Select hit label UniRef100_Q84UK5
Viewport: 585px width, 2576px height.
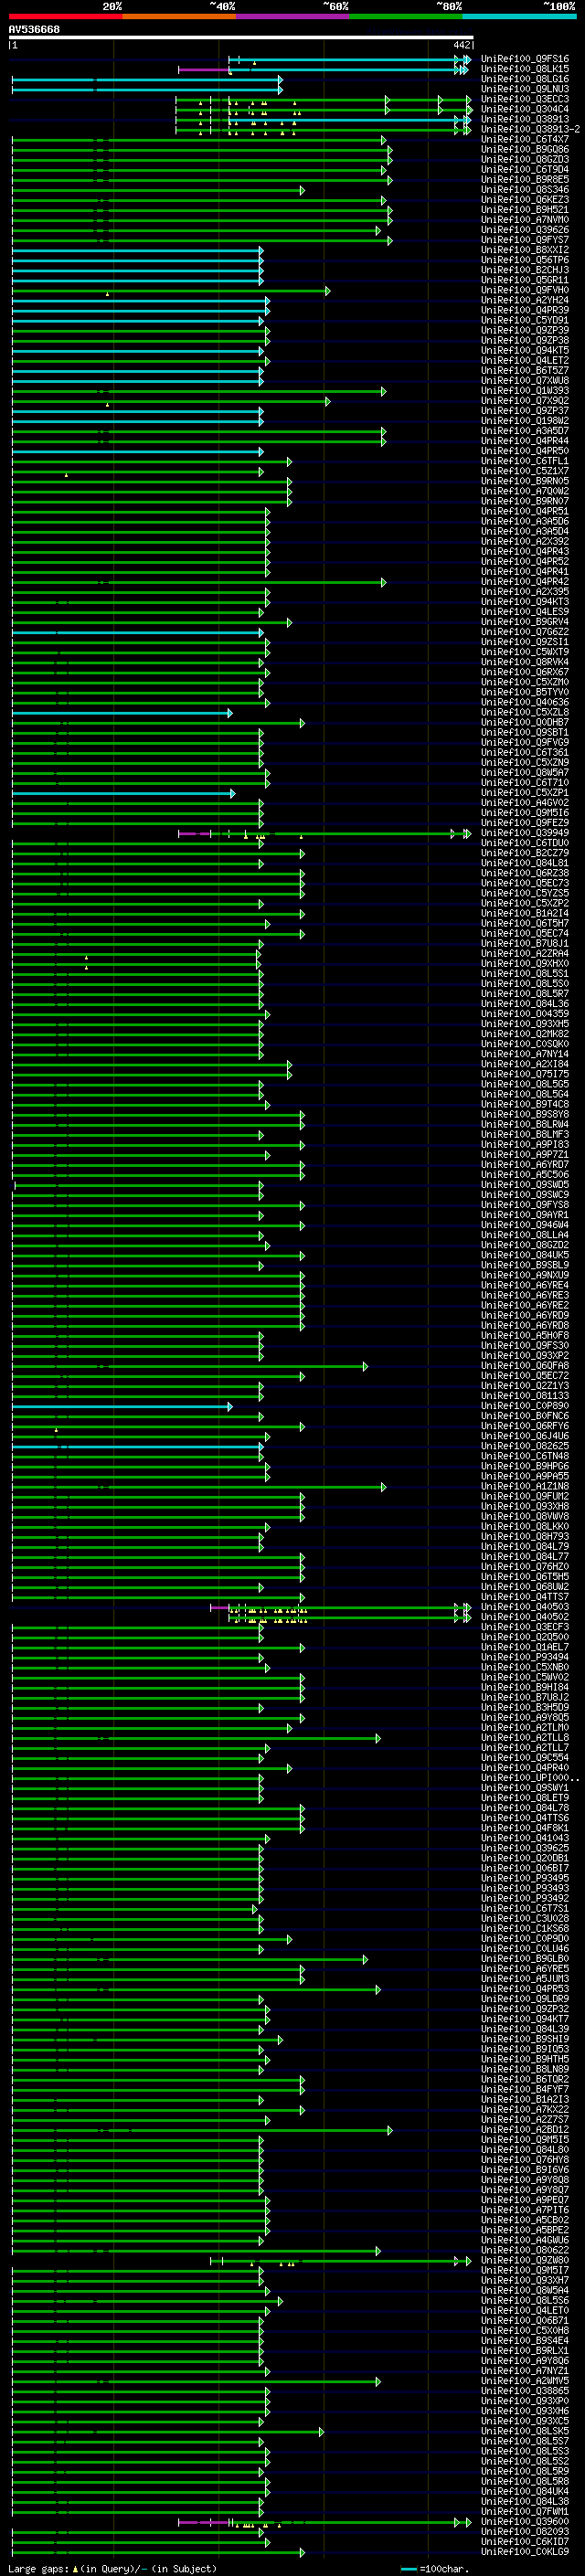point(525,1255)
